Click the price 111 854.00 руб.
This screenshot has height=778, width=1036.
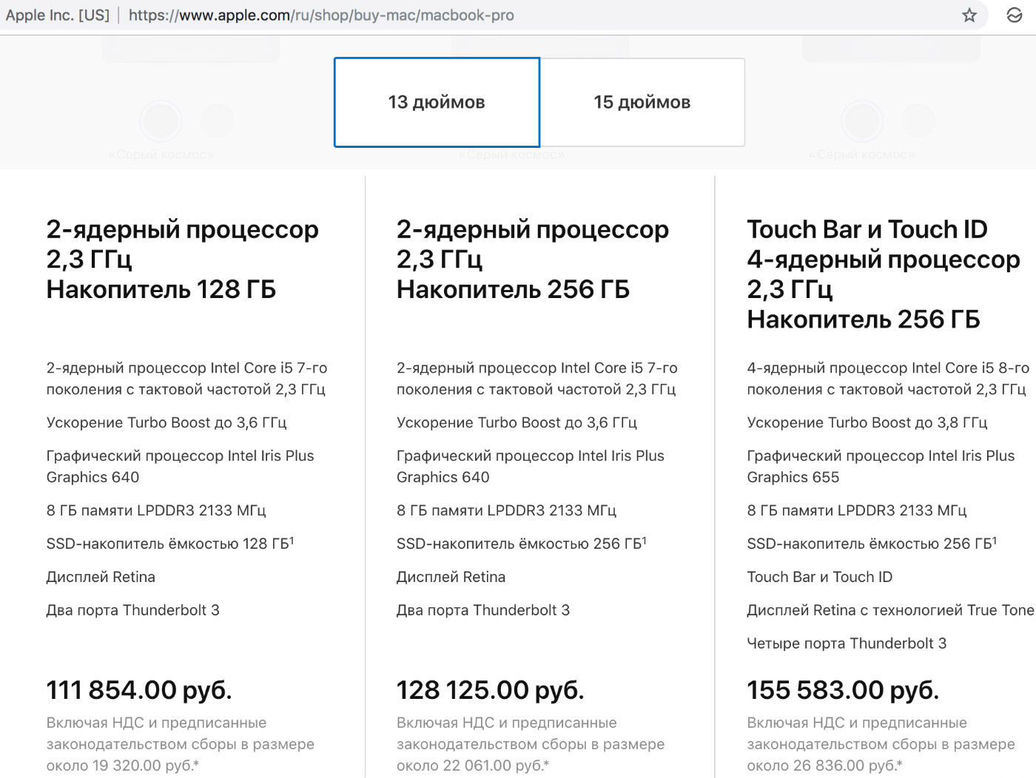139,690
